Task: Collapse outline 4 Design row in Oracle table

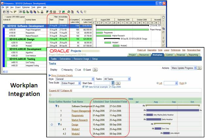Action: click(x=59, y=124)
